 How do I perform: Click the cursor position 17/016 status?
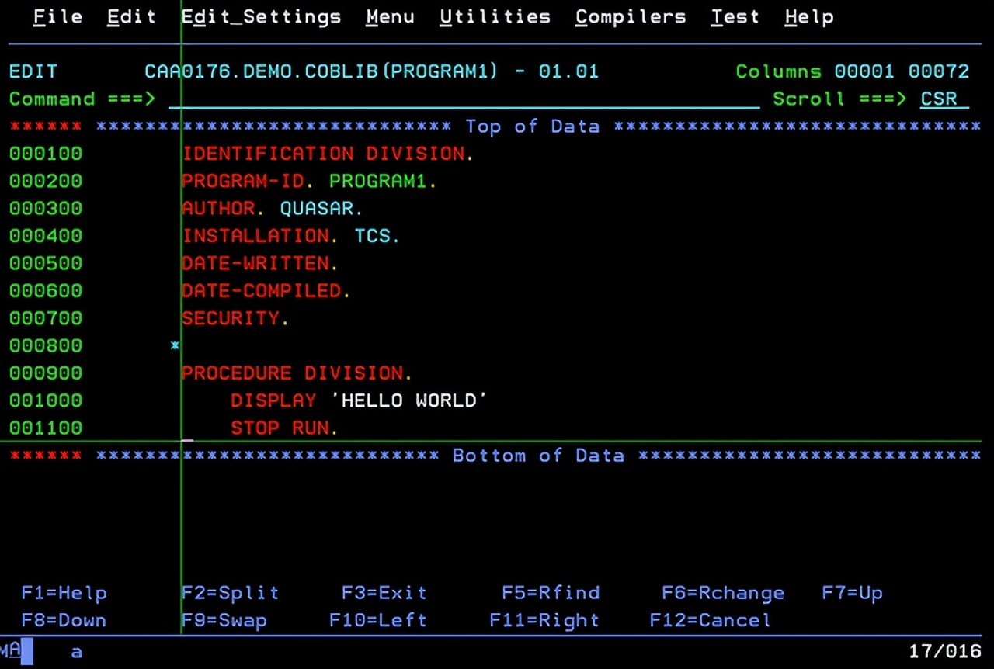tap(944, 651)
